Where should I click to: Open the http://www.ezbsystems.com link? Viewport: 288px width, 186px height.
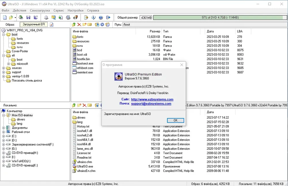coord(152,99)
